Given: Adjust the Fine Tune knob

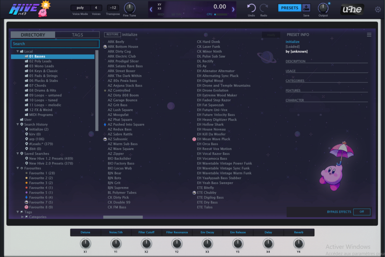Looking at the screenshot, I should pos(129,8).
